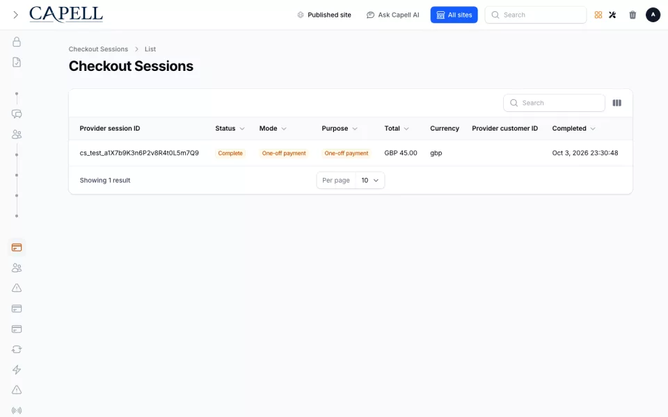Open session cs_test_a1X7b9K3n6P2v8R4t0L5m7Q9
The height and width of the screenshot is (417, 668).
point(139,153)
